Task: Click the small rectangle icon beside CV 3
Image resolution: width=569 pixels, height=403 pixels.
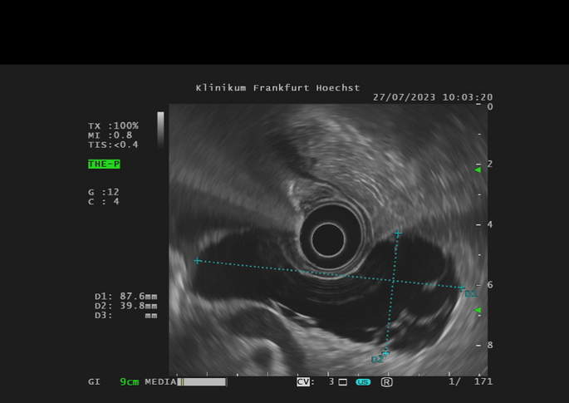Action: [x=342, y=382]
